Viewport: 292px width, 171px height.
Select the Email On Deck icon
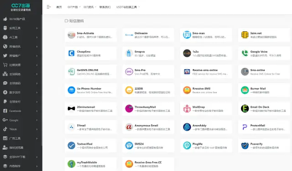[245, 109]
